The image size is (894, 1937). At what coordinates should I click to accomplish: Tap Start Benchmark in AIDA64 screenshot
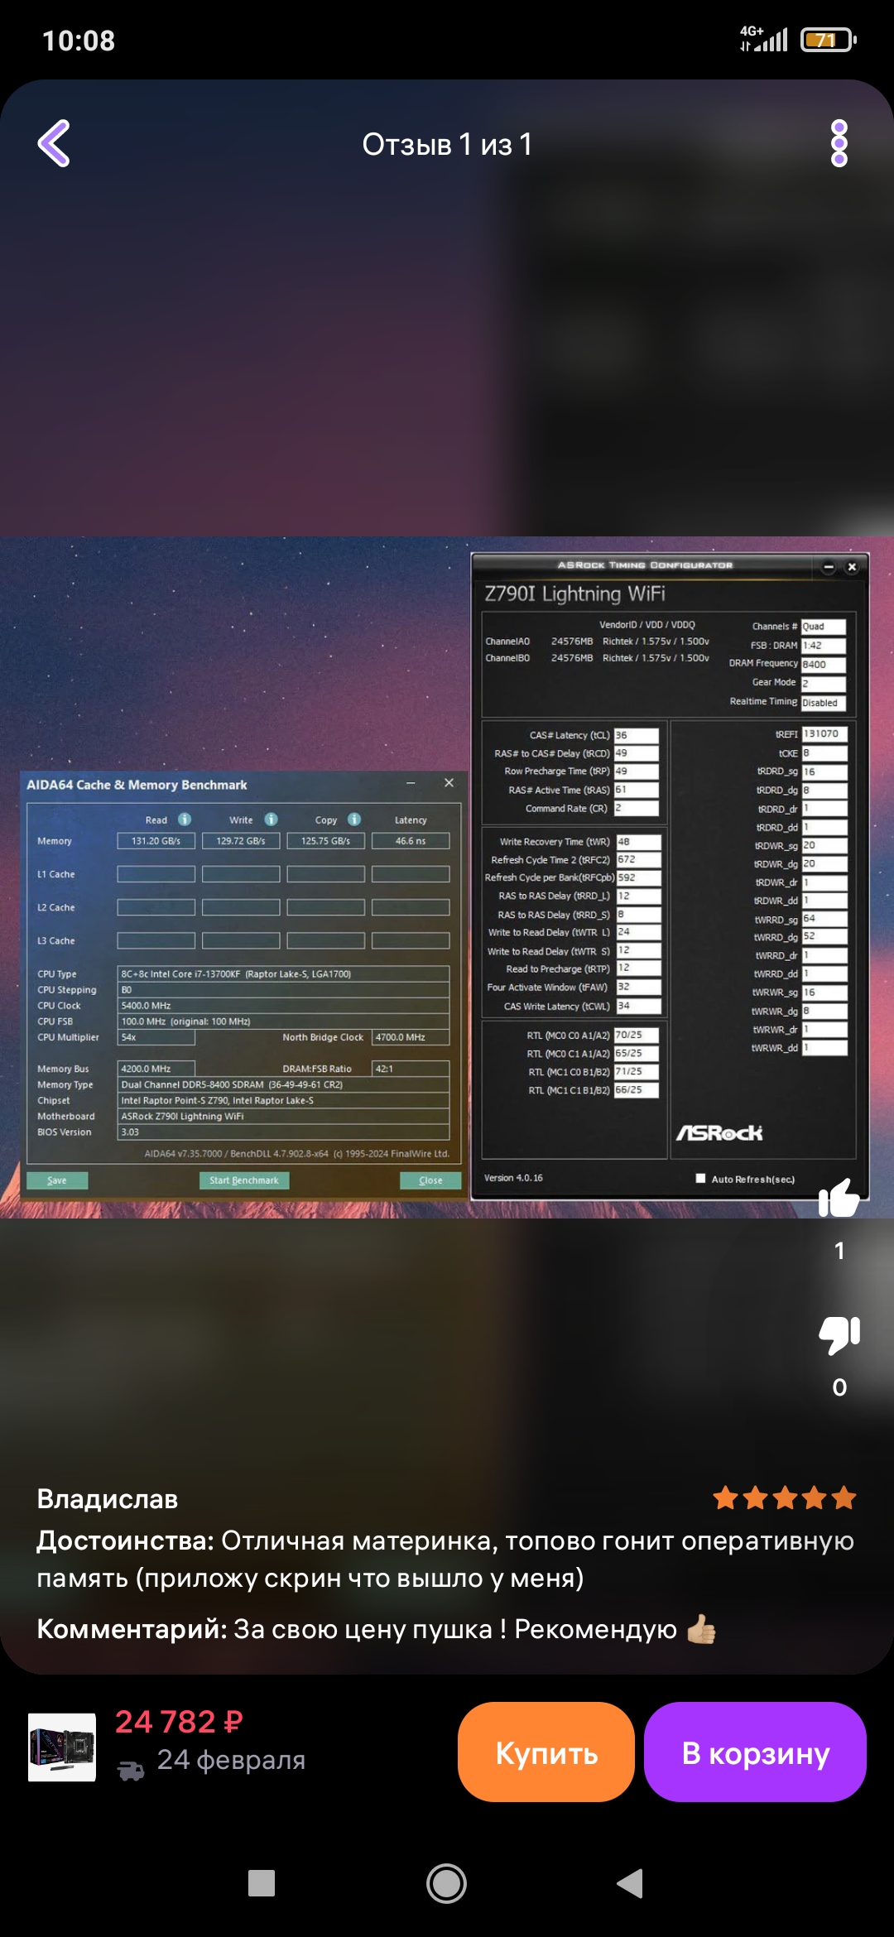[244, 1180]
